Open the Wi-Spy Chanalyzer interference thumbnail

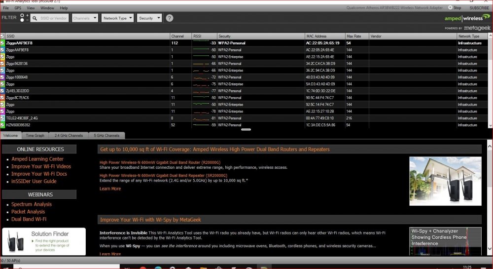(445, 241)
